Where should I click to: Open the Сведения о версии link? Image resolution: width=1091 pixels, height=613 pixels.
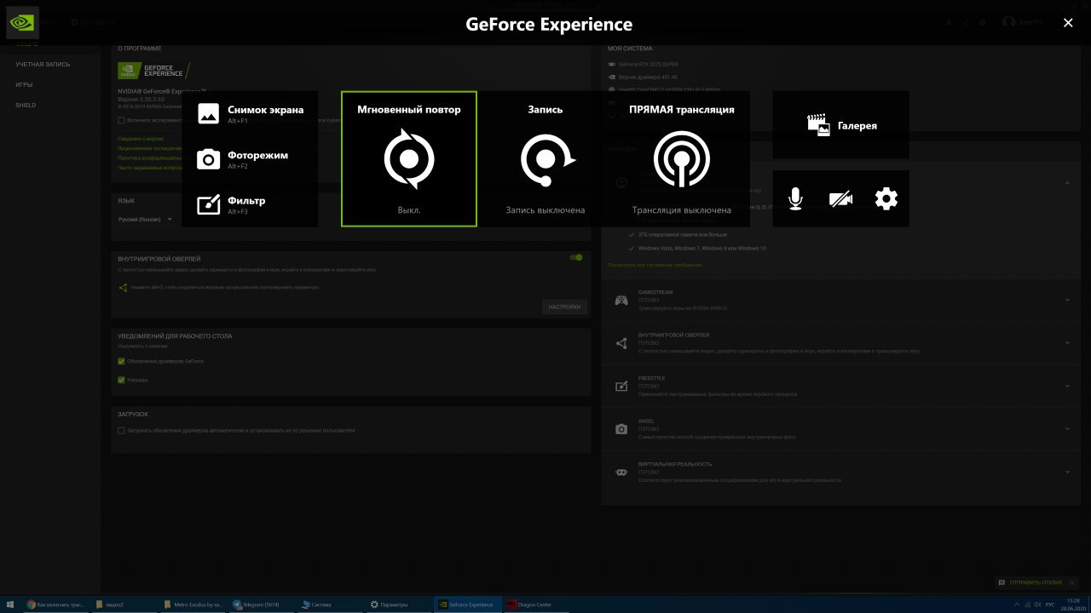pos(141,138)
